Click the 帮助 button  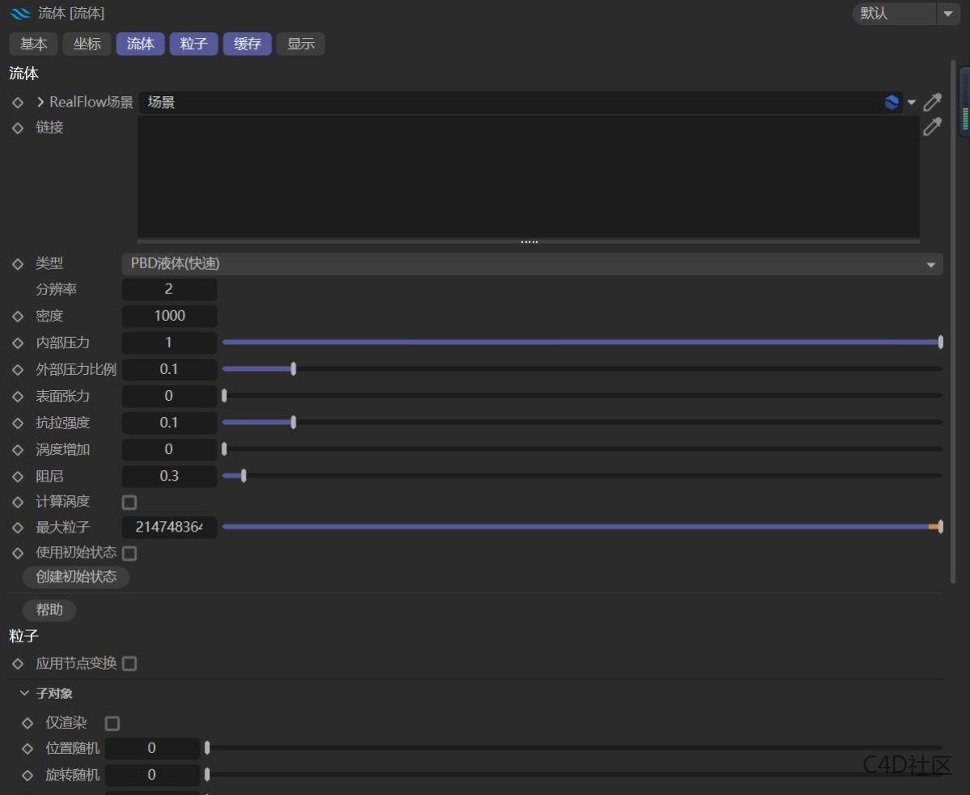click(48, 610)
